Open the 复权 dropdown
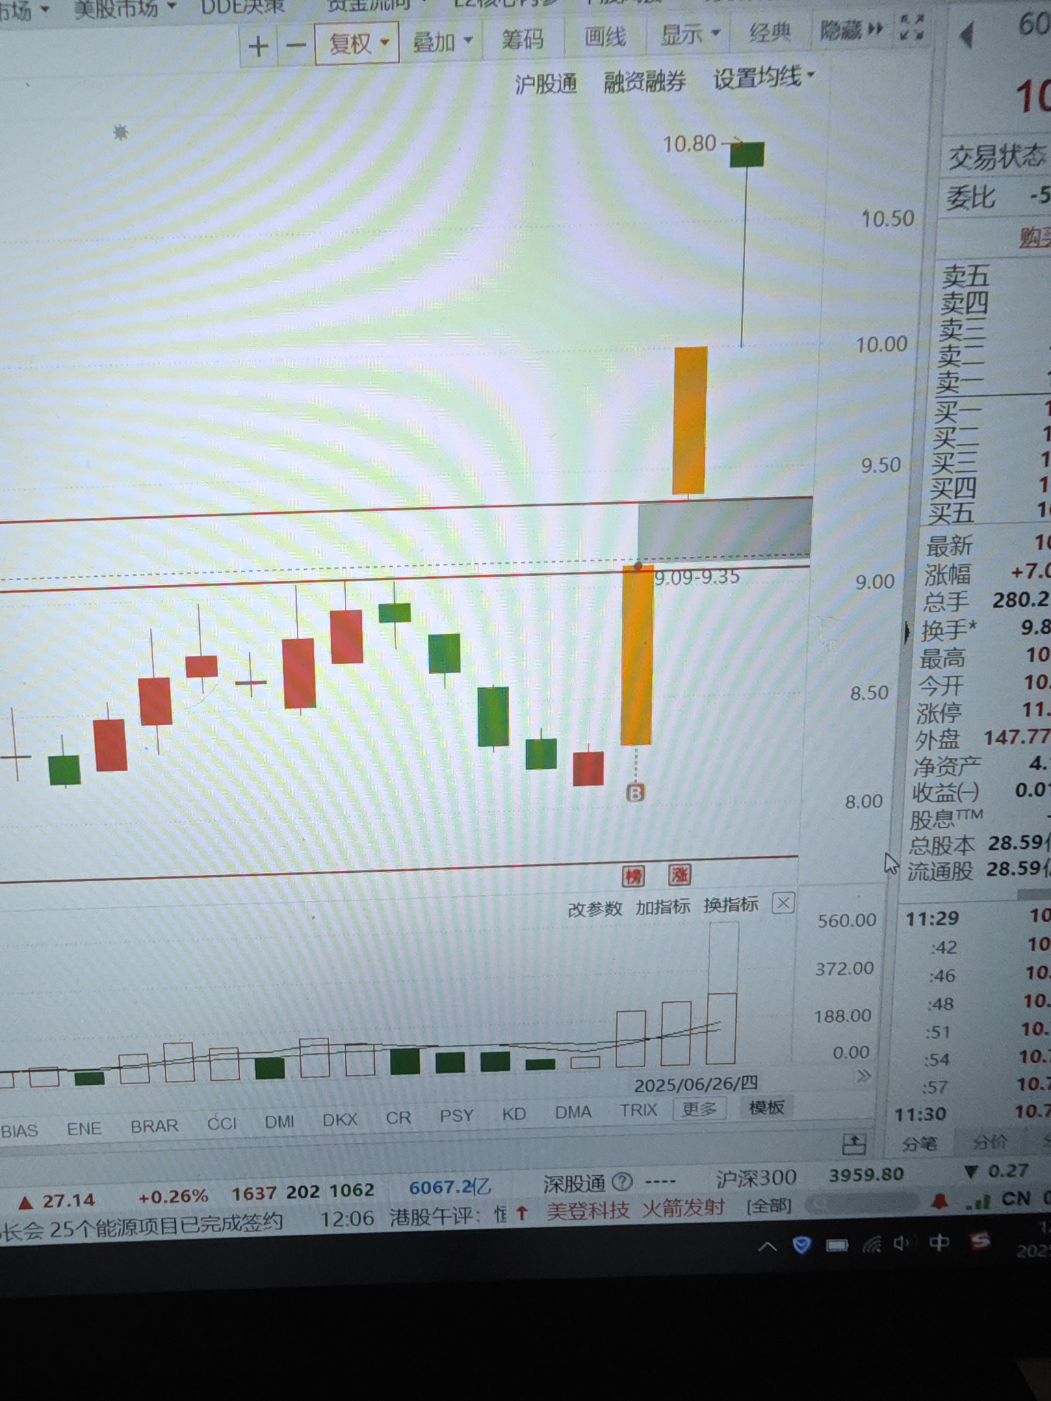The height and width of the screenshot is (1401, 1051). pos(357,43)
